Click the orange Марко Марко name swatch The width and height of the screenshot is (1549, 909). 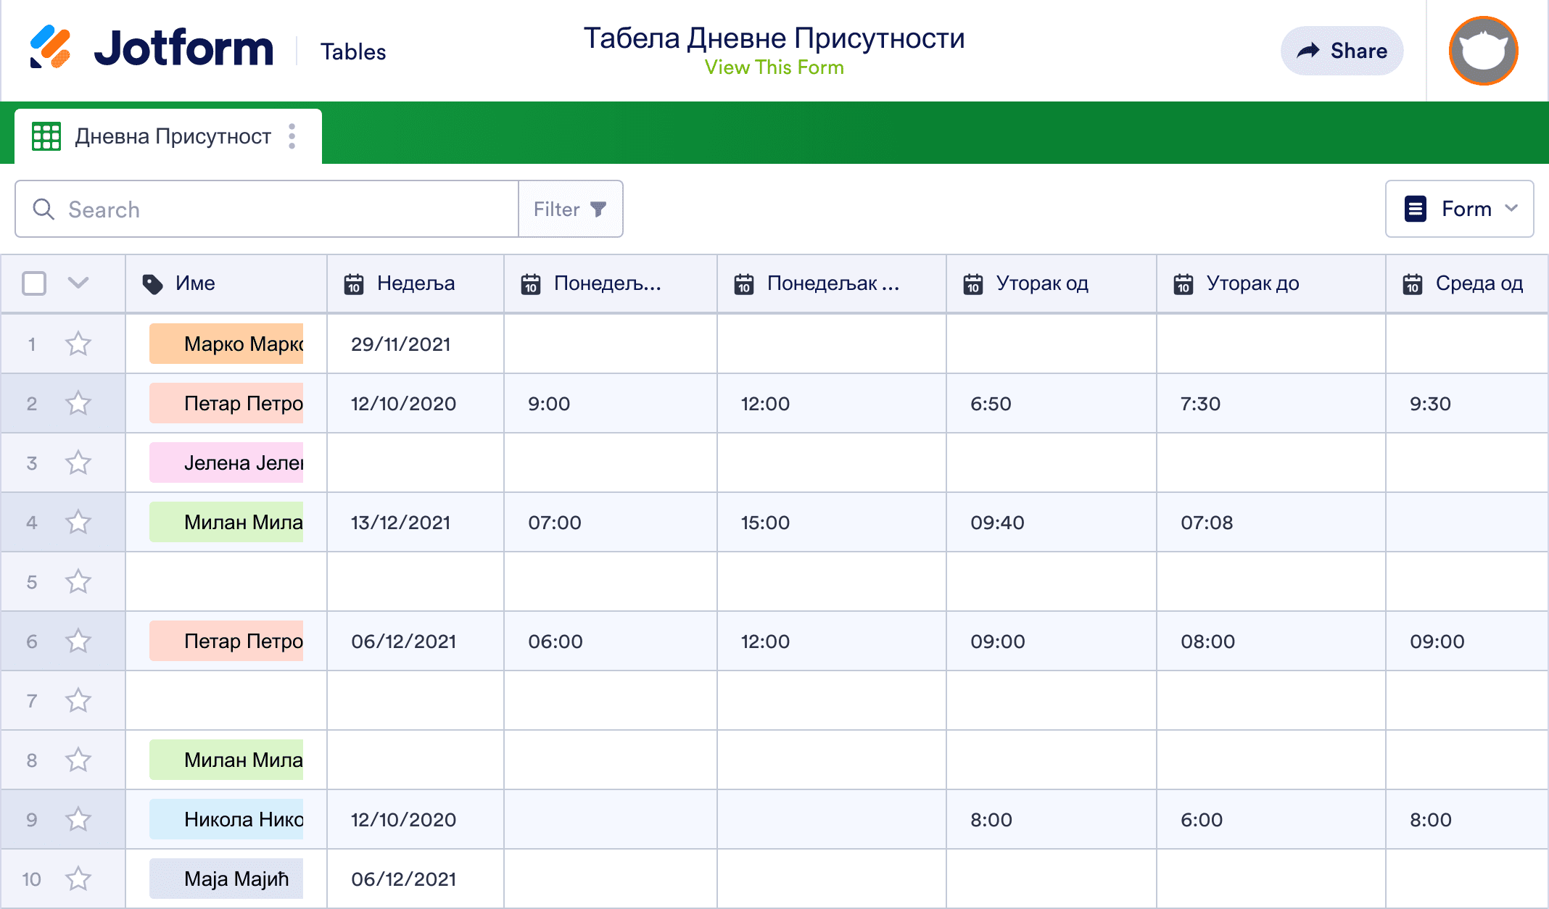coord(226,344)
